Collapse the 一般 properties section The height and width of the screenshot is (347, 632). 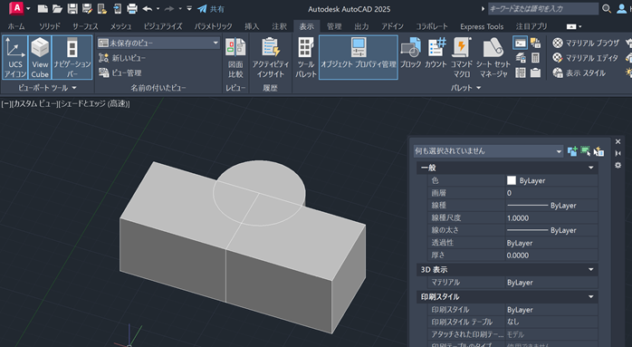click(591, 168)
